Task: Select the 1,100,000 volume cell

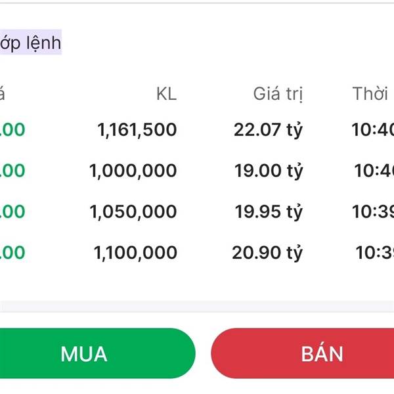Action: [x=135, y=252]
